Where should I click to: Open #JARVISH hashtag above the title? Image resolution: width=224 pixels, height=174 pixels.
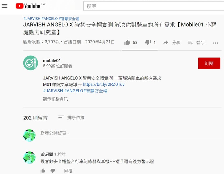click(x=32, y=19)
